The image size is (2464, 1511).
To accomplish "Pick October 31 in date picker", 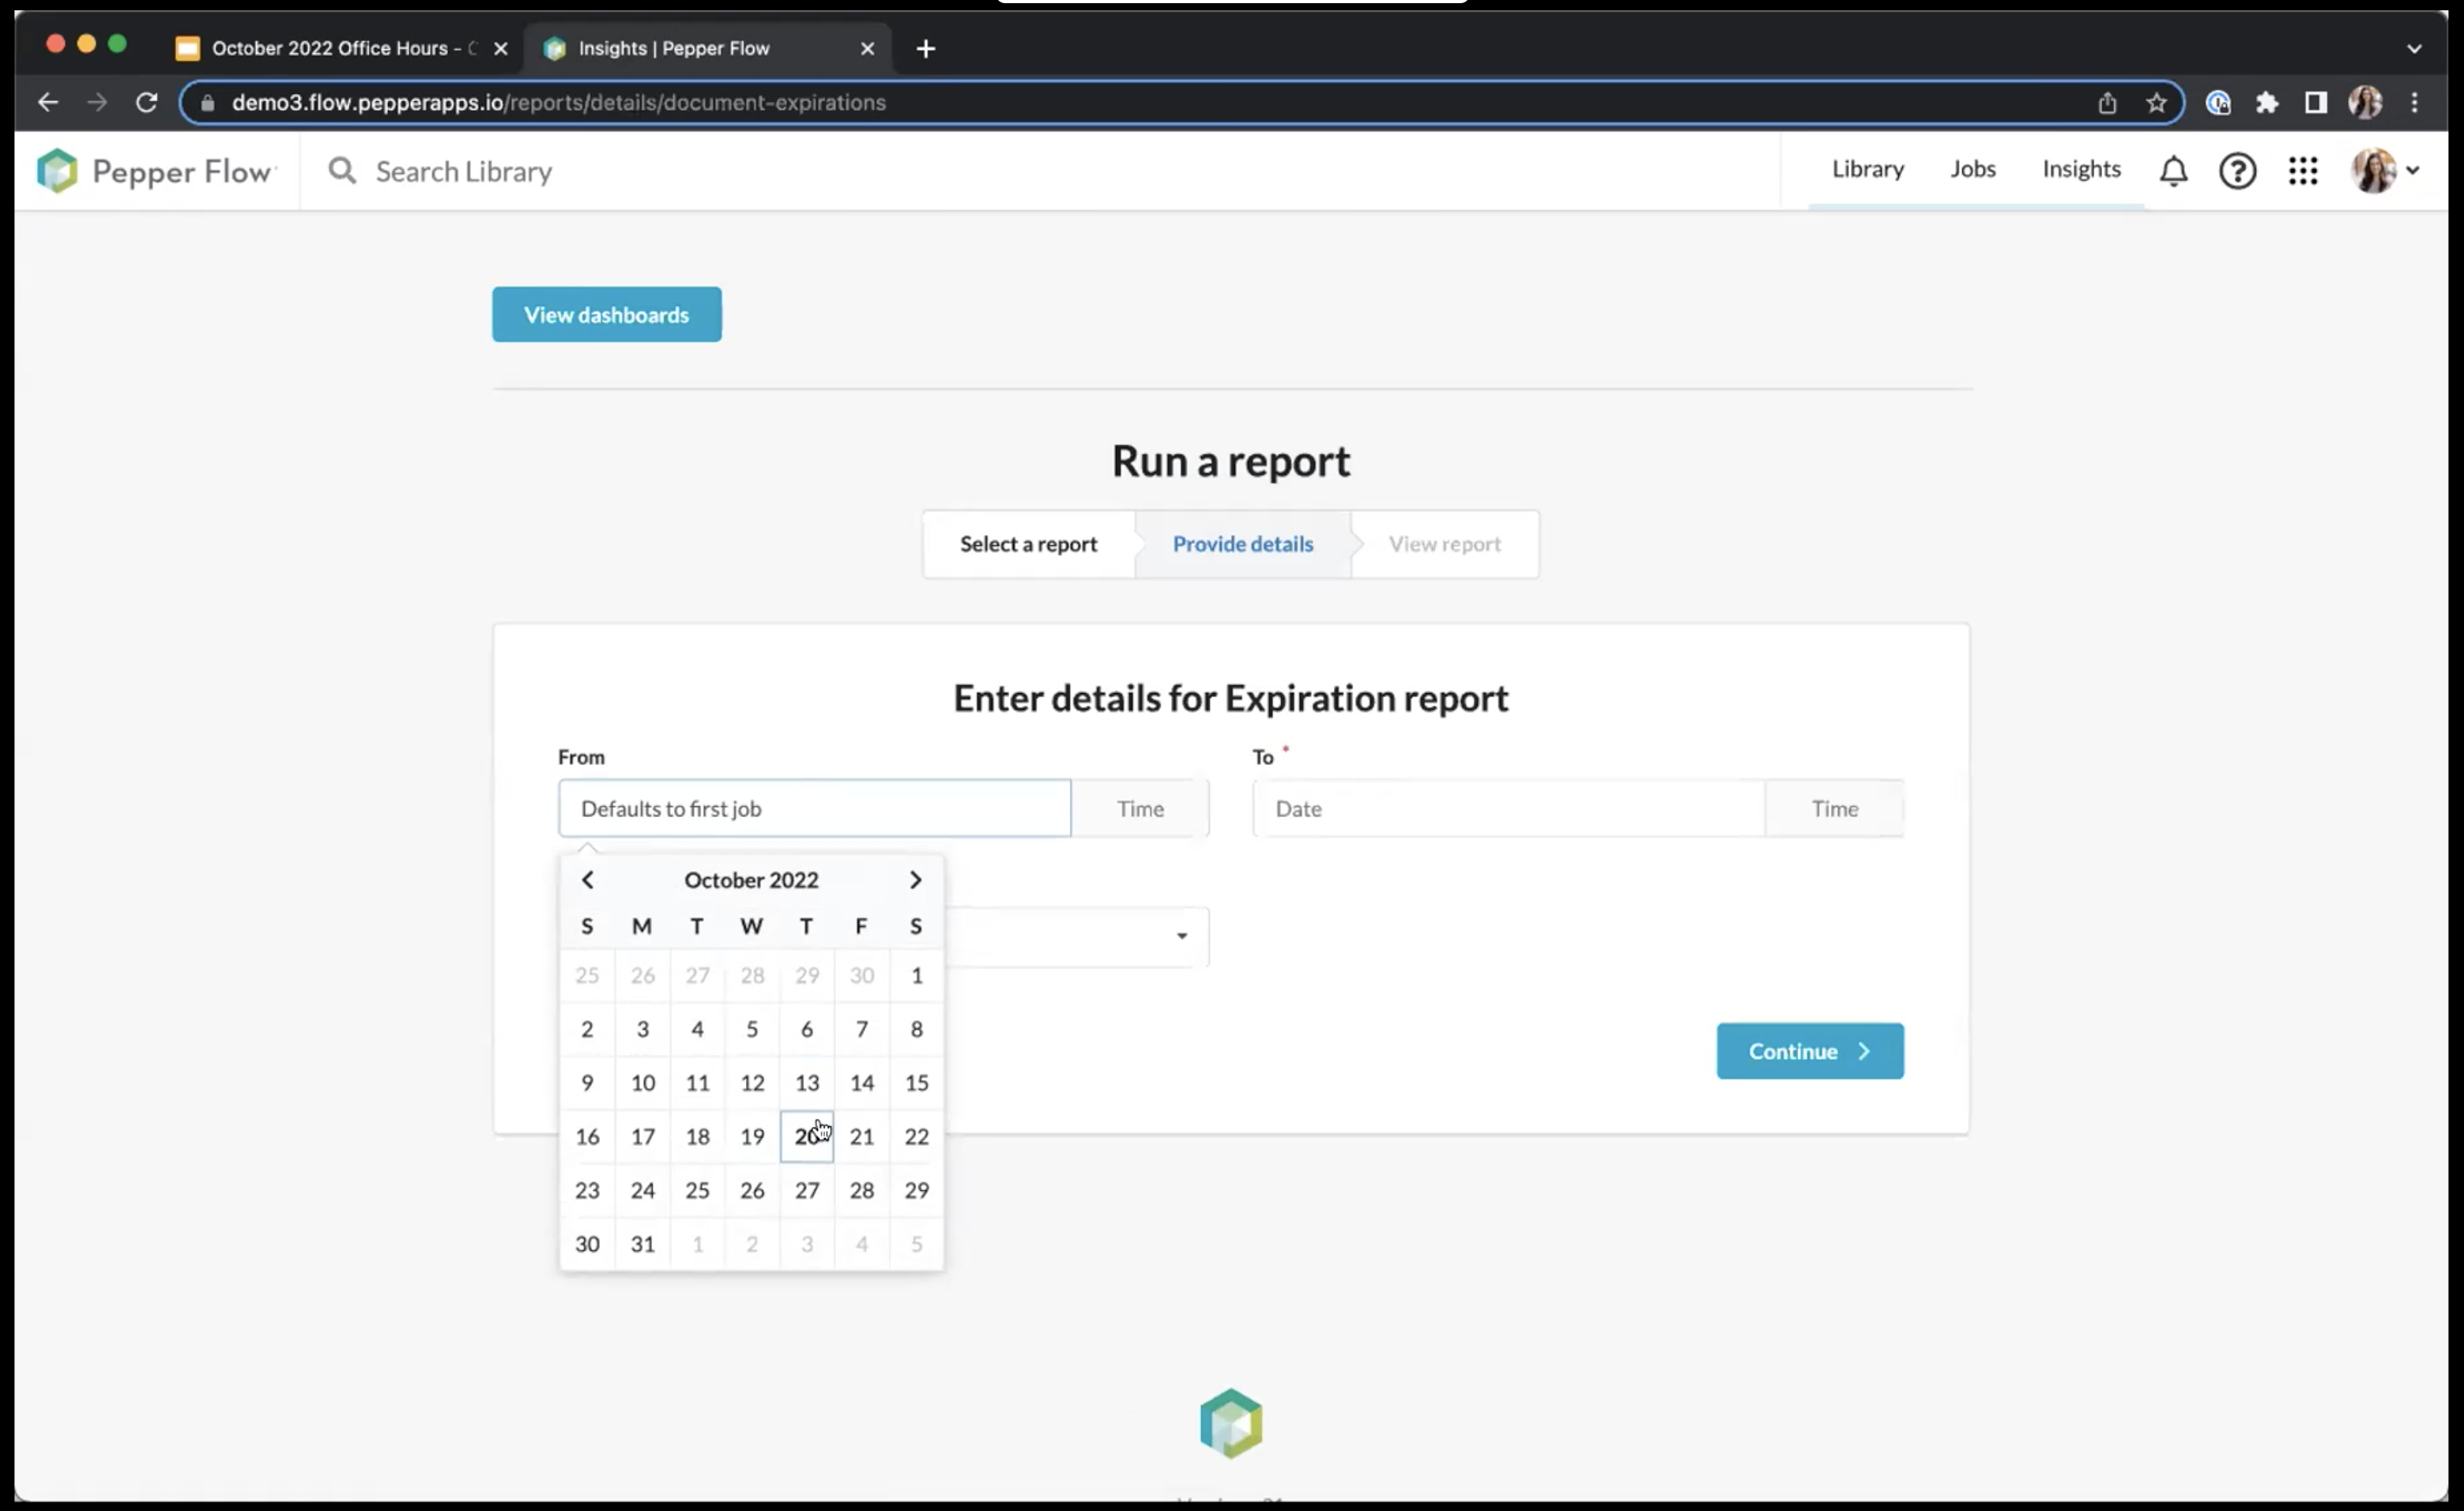I will tap(642, 1244).
